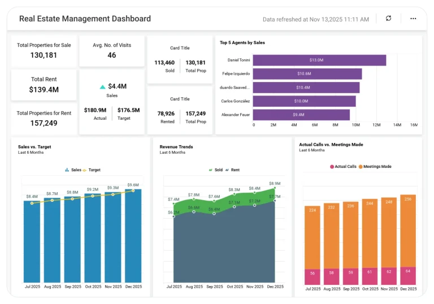This screenshot has width=434, height=304.
Task: Click the 61 Actual Calls segment for Oct 2025
Action: 370,276
